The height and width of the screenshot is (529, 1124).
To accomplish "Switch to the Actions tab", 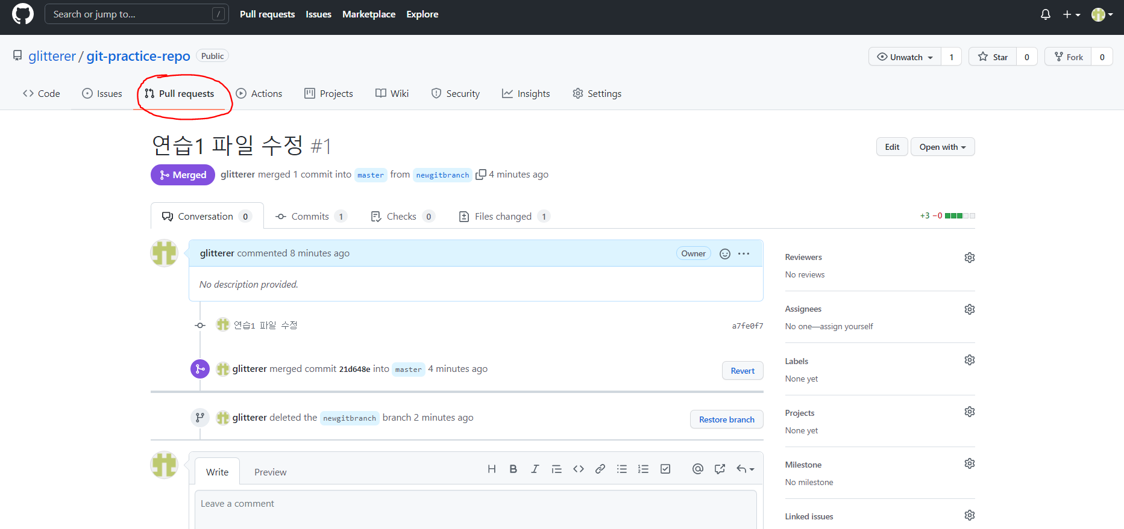I will [259, 93].
